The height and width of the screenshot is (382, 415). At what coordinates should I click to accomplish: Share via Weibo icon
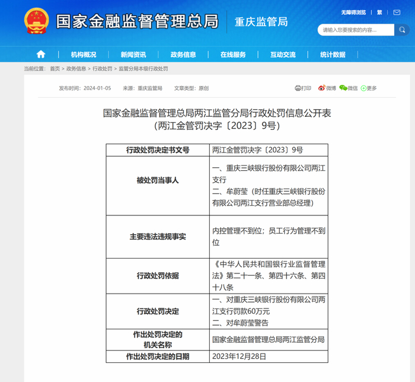coord(321,88)
